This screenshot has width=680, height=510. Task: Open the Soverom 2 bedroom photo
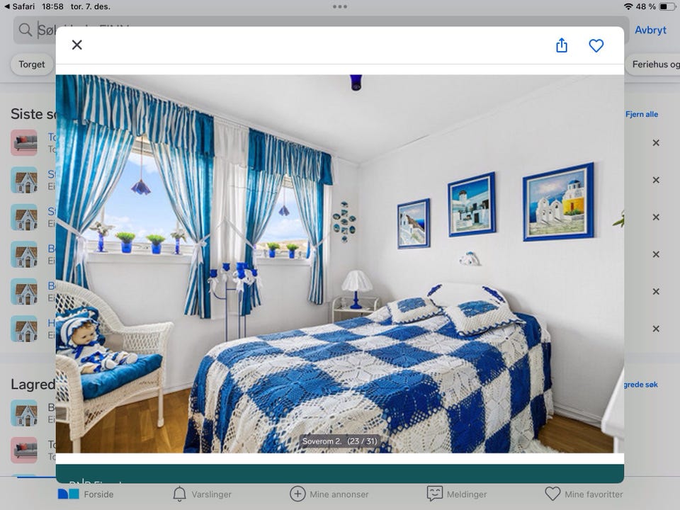[x=339, y=263]
